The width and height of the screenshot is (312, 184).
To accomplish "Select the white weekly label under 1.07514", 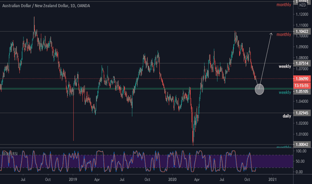I will click(285, 67).
